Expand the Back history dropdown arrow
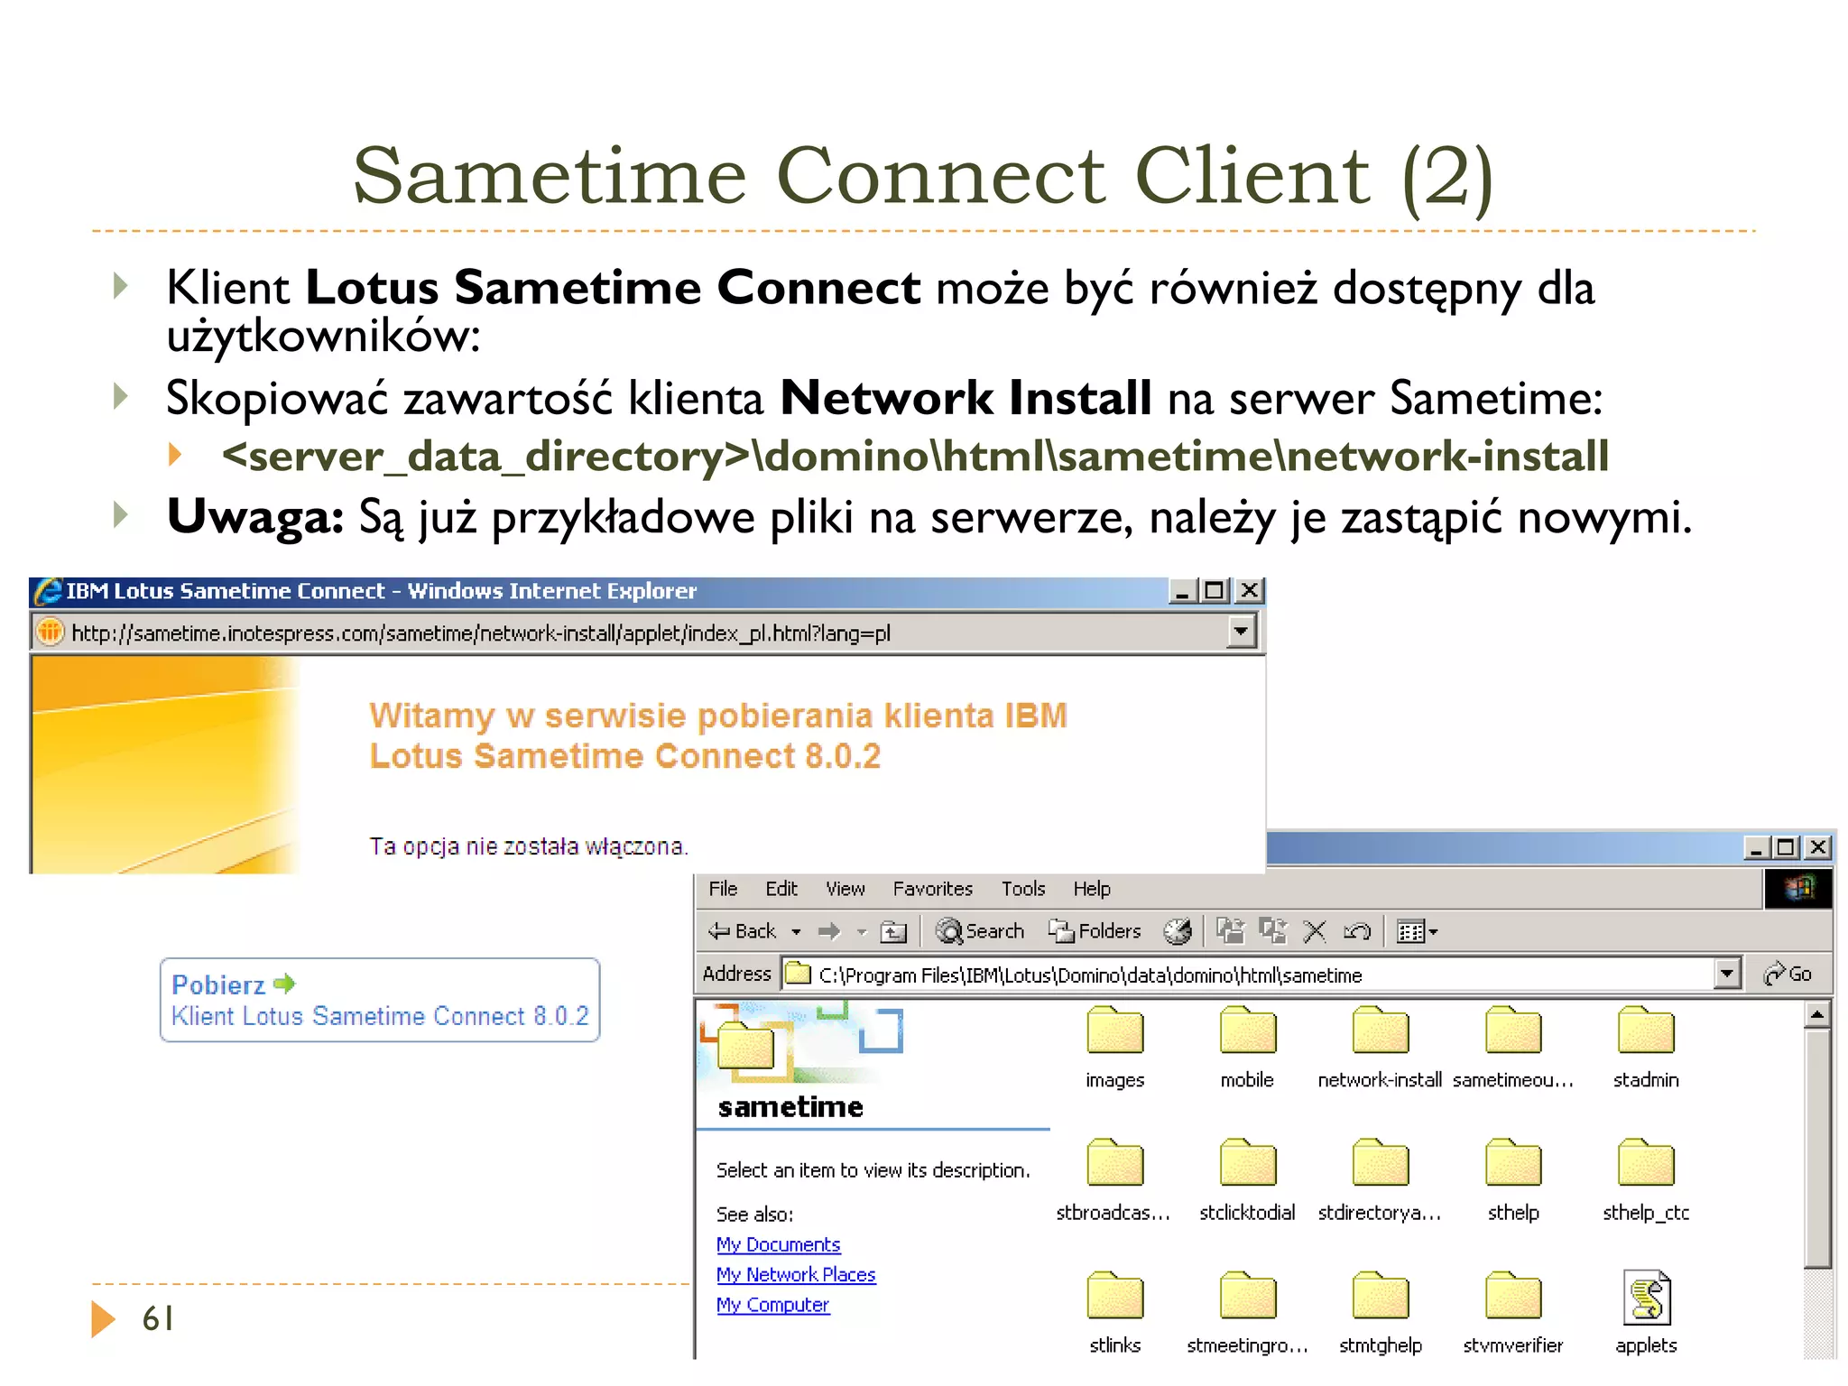 pyautogui.click(x=796, y=932)
